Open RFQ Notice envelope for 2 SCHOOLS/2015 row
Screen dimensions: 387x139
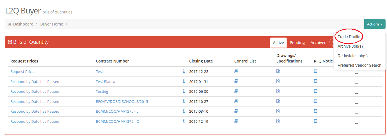(x=315, y=101)
